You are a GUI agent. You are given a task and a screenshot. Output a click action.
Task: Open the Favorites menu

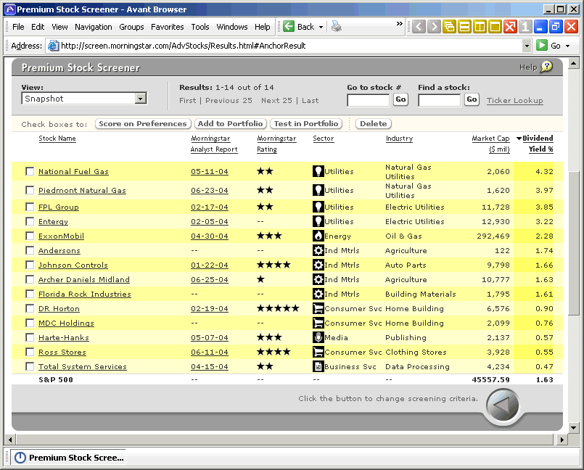coord(167,27)
